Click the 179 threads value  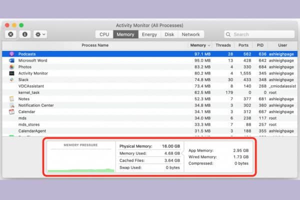(229, 92)
